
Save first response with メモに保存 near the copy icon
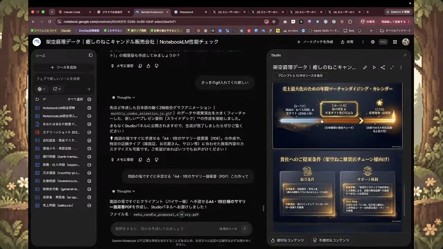click(x=122, y=66)
